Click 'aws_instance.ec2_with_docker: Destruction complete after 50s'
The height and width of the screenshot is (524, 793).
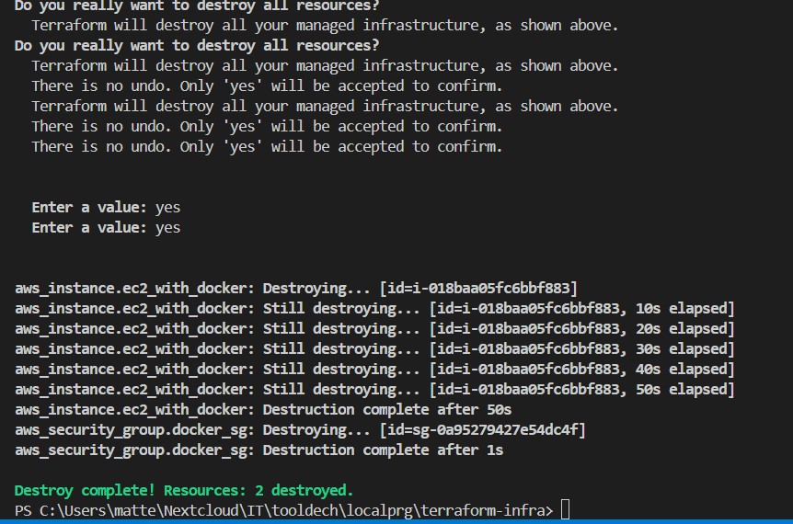coord(263,410)
